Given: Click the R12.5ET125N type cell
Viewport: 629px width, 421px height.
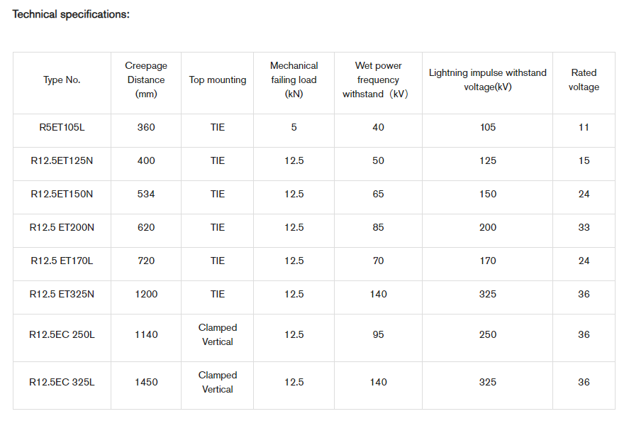Looking at the screenshot, I should (x=62, y=160).
